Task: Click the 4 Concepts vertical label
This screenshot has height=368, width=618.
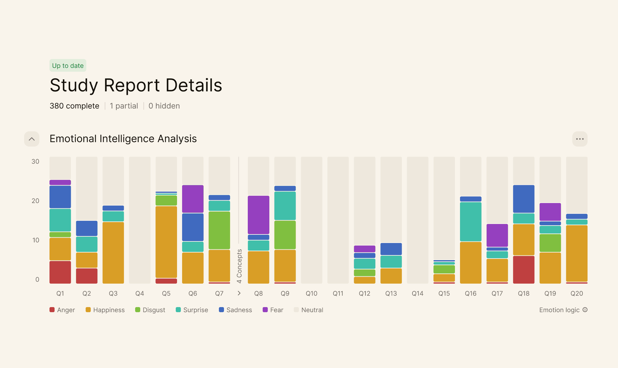Action: pos(239,266)
